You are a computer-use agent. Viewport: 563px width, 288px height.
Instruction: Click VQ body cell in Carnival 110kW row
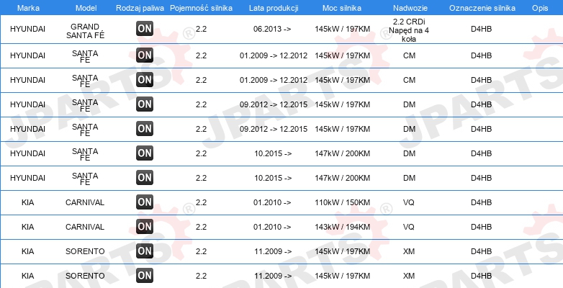[x=409, y=202]
